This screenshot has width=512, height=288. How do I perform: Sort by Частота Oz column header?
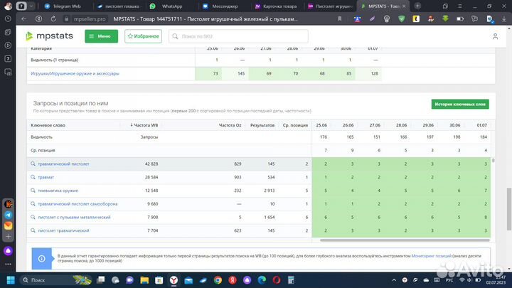tap(230, 125)
